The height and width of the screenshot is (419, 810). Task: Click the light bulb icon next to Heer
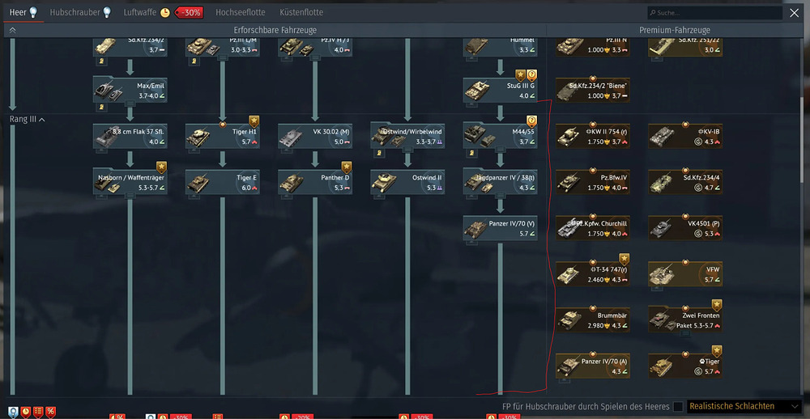tap(33, 12)
